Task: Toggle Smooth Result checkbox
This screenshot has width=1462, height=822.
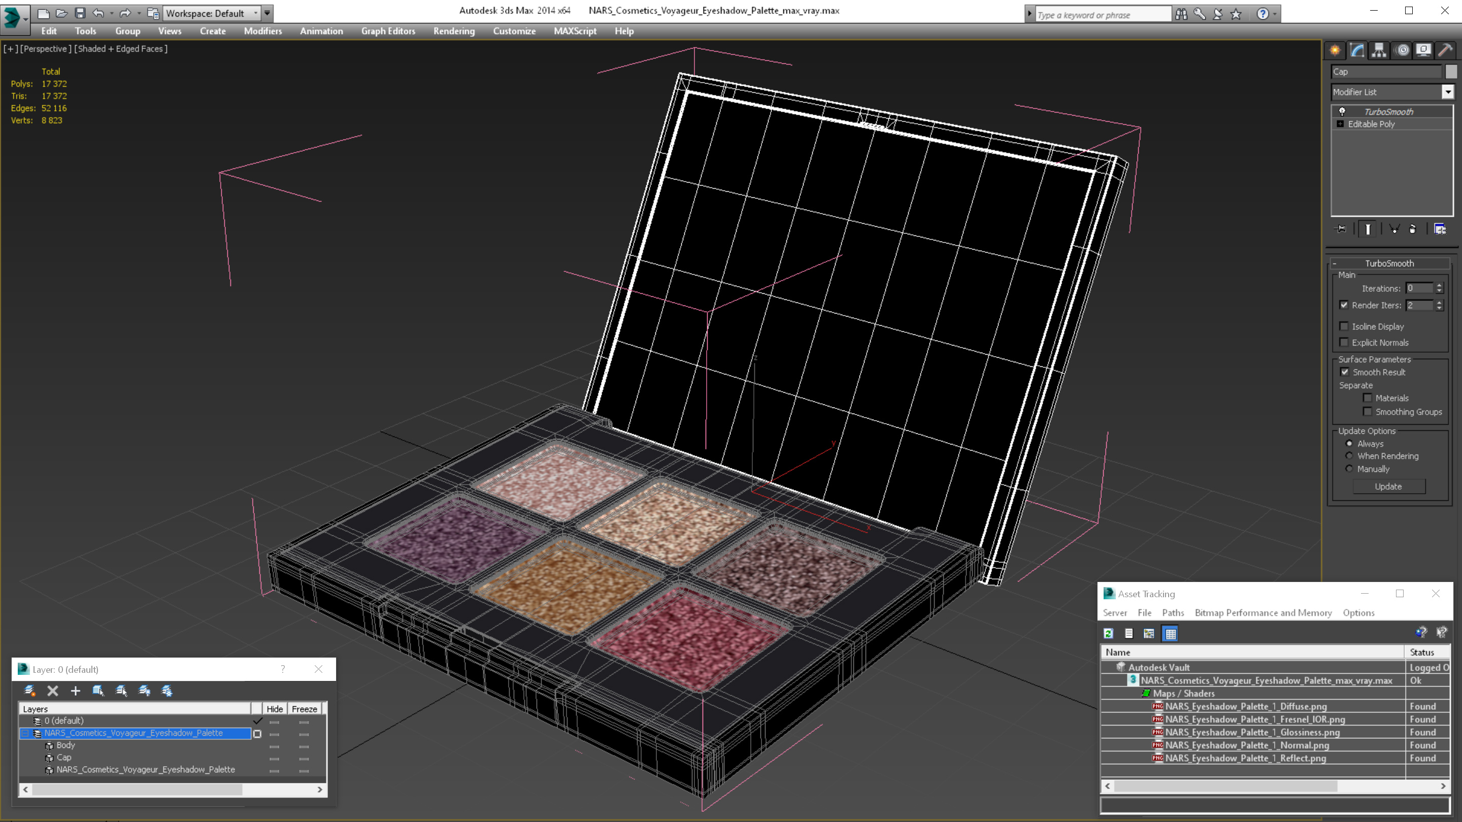Action: tap(1345, 372)
